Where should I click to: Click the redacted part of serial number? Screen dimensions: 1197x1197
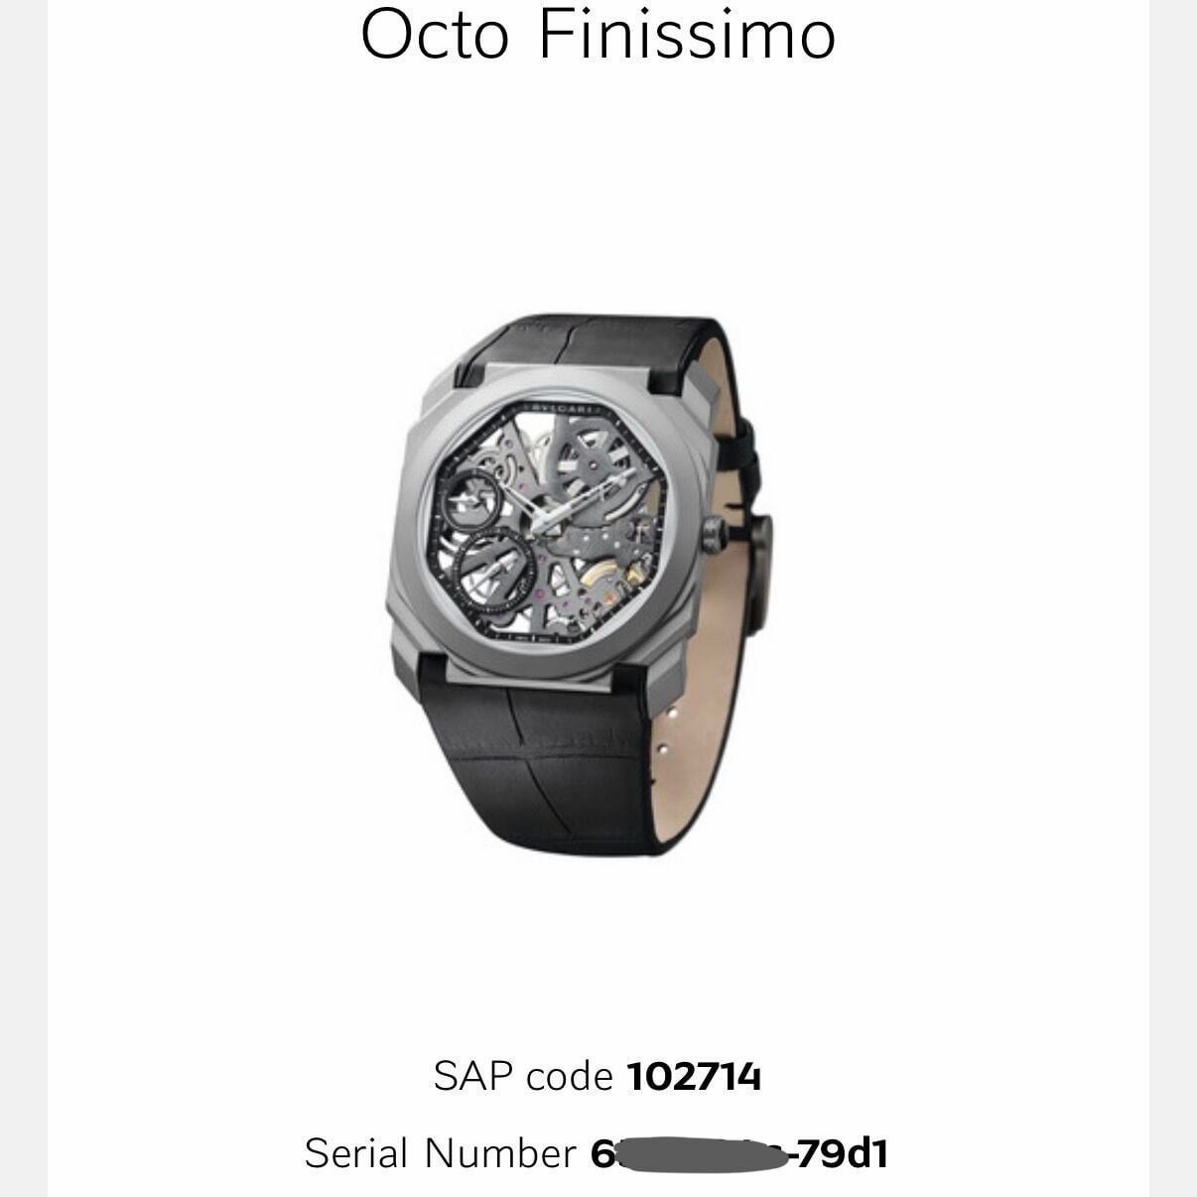[695, 1154]
